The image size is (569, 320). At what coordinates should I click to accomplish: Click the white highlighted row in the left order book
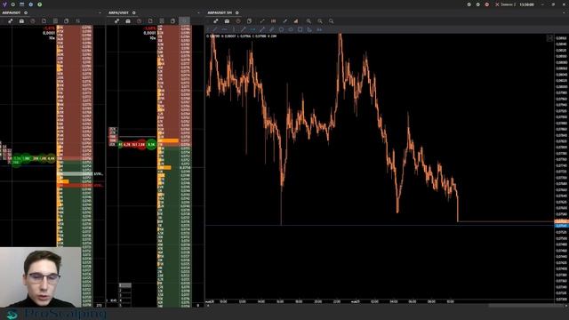(x=75, y=174)
